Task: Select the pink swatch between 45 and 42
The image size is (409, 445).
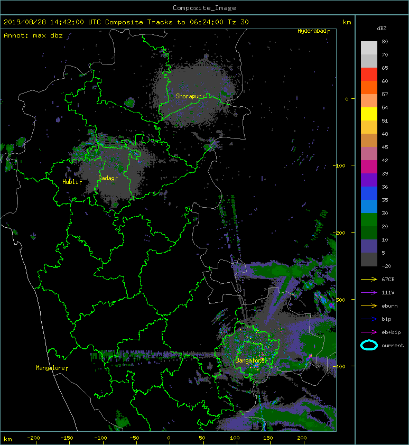Action: 369,154
